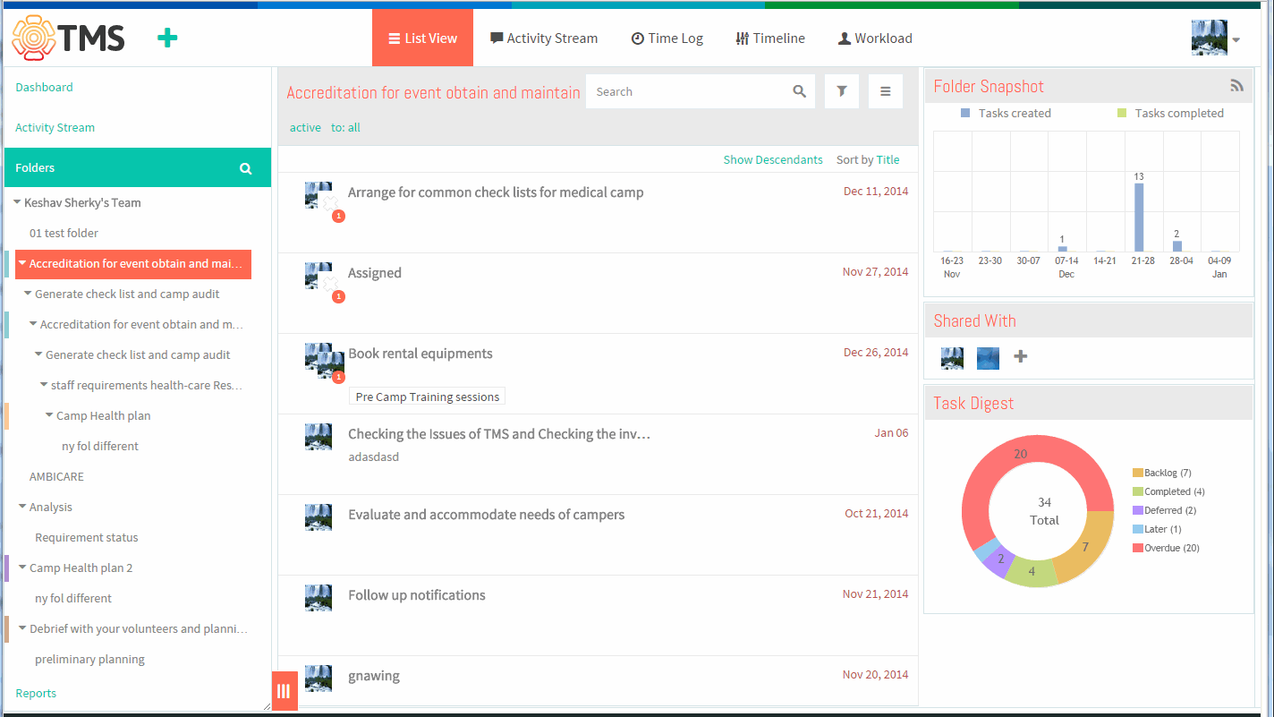Screen dimensions: 1274x717
Task: Collapse Debrief with your volunteers folder
Action: 22,628
